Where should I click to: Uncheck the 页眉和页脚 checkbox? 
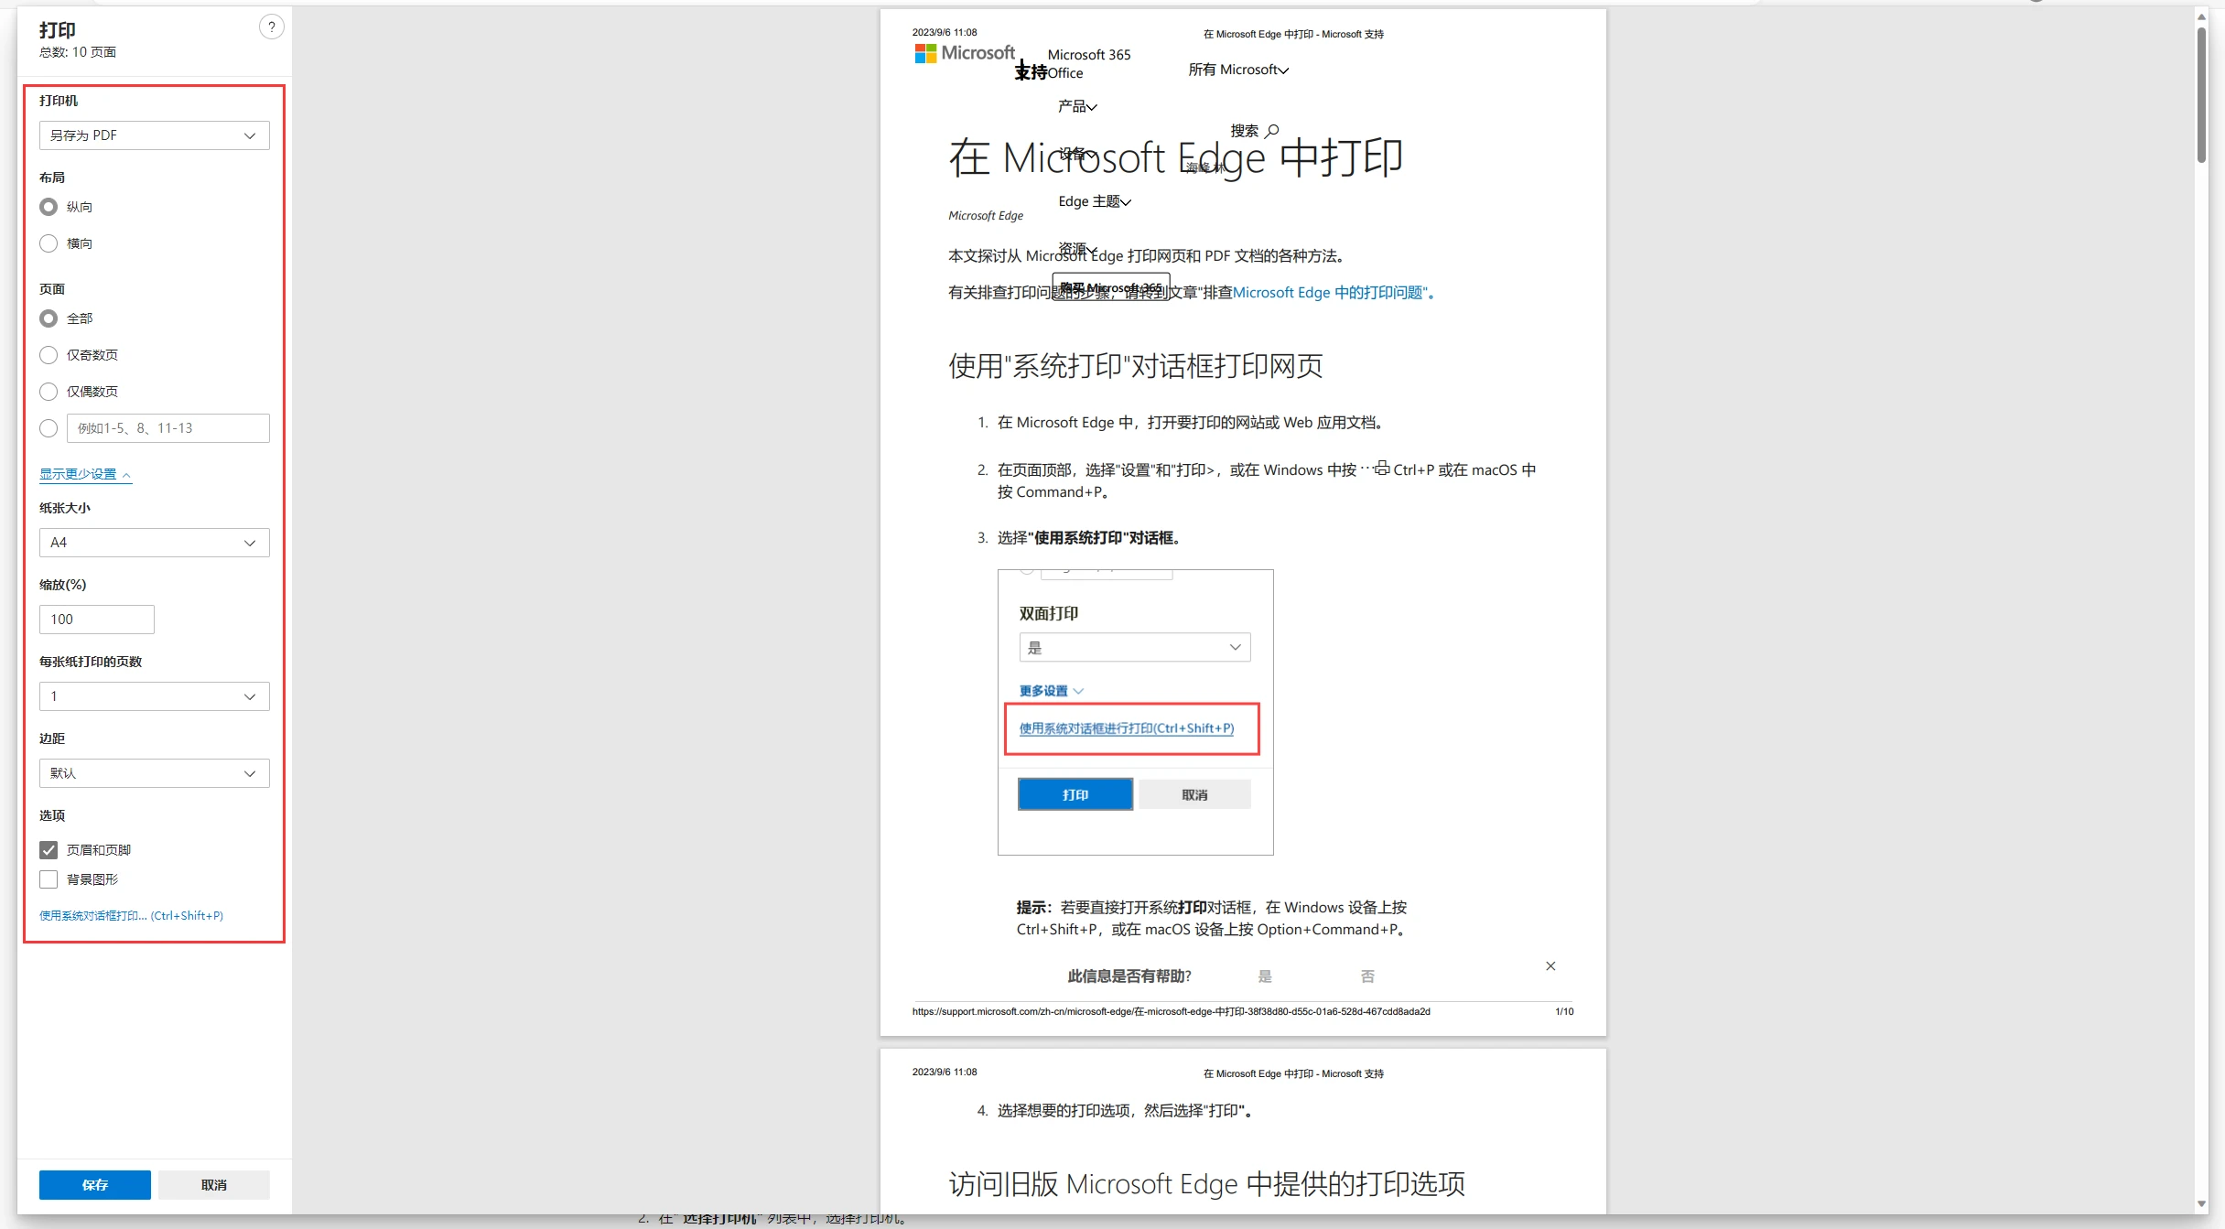49,850
